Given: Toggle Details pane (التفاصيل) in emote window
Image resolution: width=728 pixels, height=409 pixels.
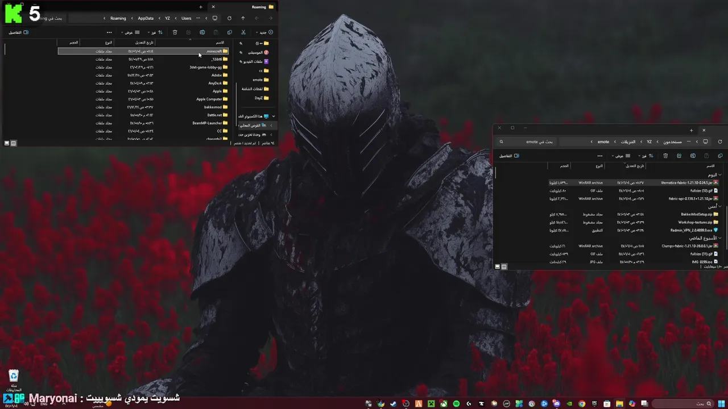Looking at the screenshot, I should click(509, 156).
